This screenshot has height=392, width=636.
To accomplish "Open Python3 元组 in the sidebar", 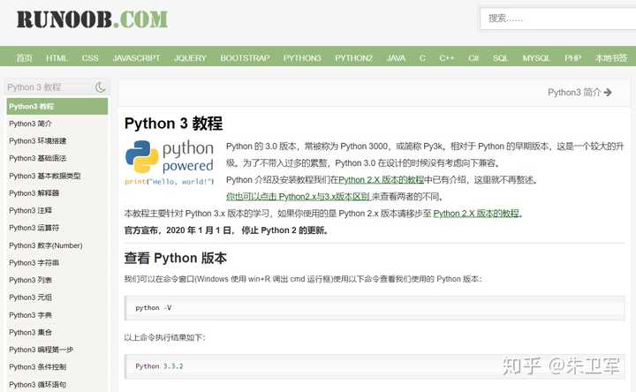I will coord(30,298).
